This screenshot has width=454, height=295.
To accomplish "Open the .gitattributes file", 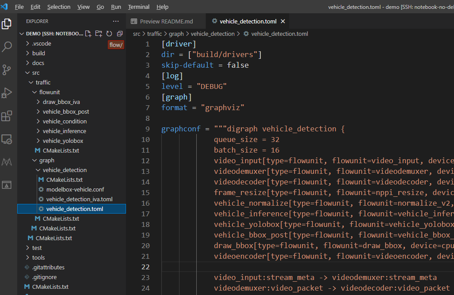I will click(72, 268).
